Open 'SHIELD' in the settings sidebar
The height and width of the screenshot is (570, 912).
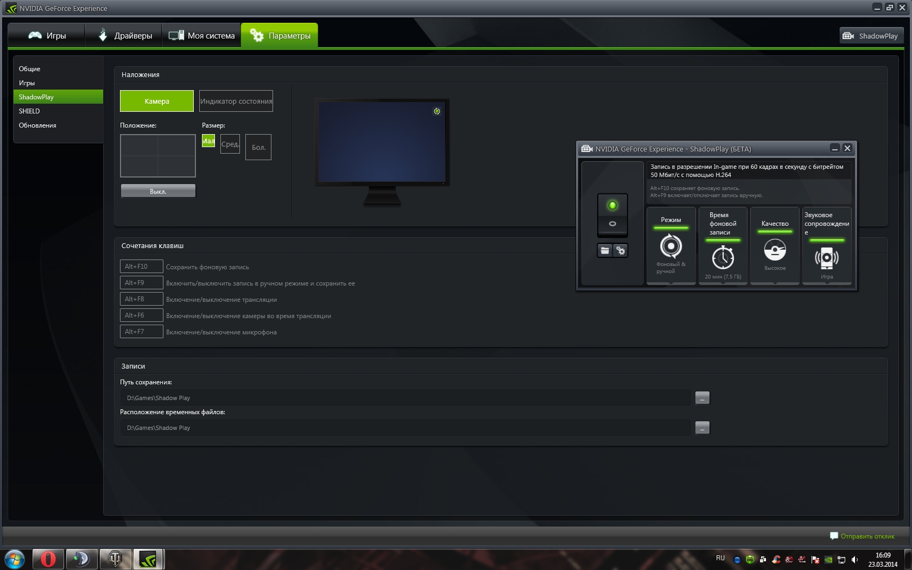click(58, 111)
